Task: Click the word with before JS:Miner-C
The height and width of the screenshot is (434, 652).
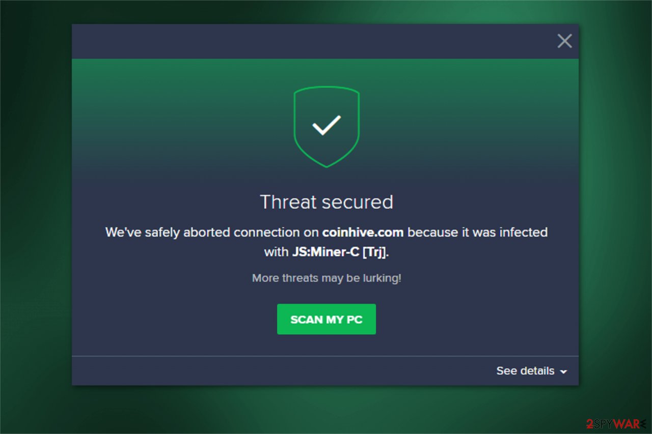Action: 276,252
